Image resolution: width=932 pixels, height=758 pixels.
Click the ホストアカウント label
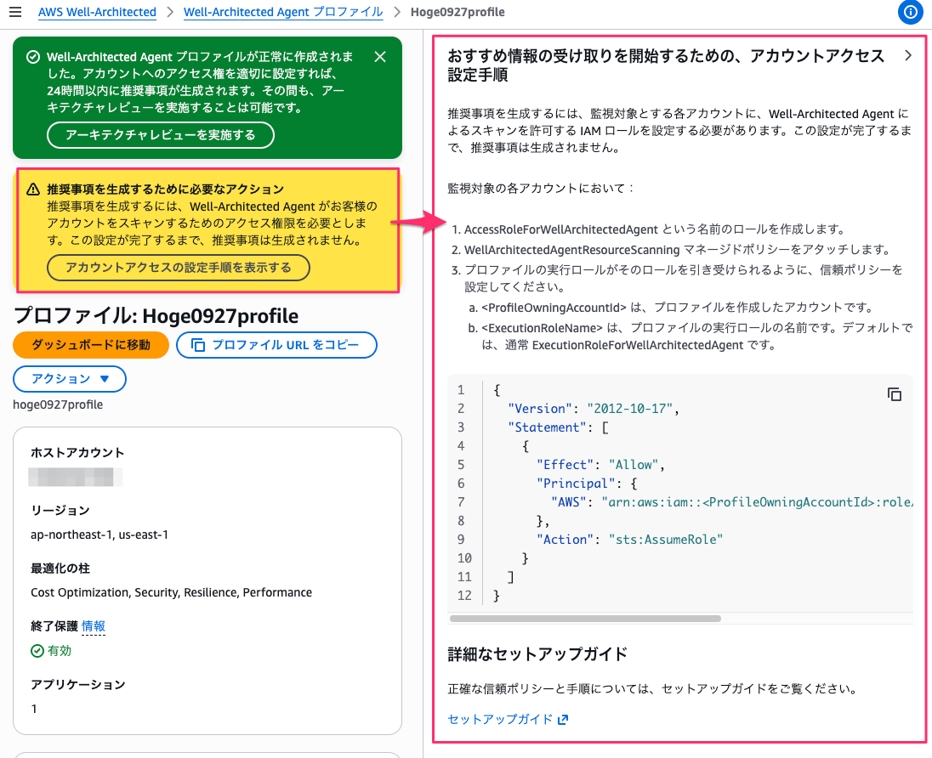(x=77, y=453)
